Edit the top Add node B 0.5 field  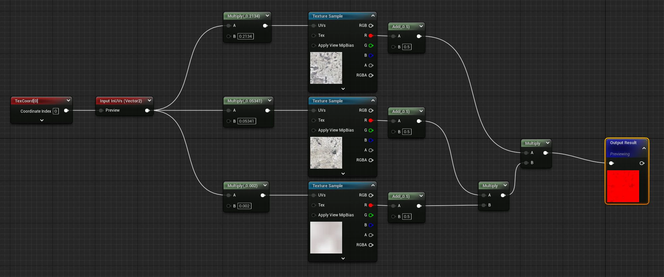(x=407, y=47)
